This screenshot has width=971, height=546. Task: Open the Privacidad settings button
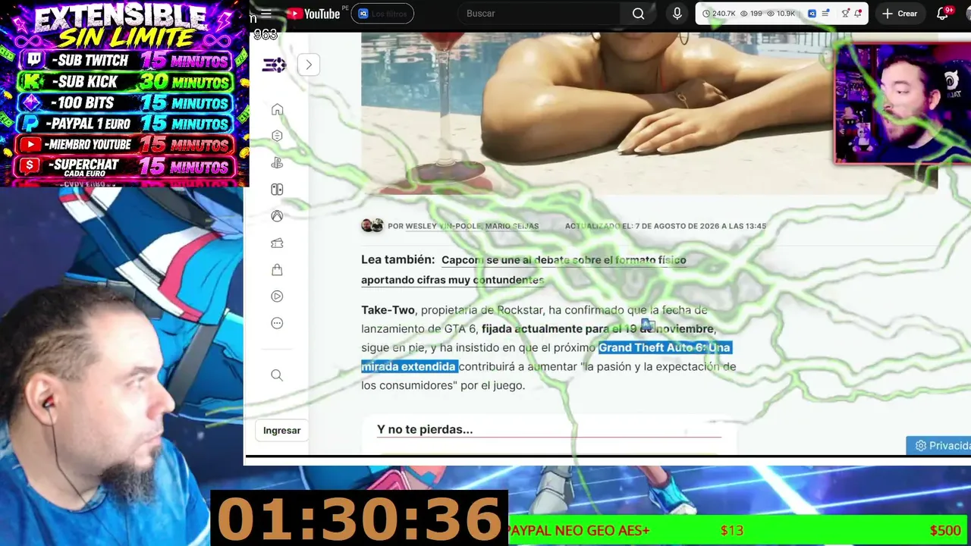pyautogui.click(x=938, y=446)
